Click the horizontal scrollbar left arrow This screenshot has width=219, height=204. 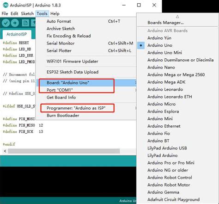[x=5, y=151]
